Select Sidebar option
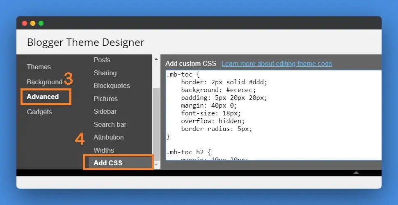This screenshot has height=205, width=398. [105, 111]
